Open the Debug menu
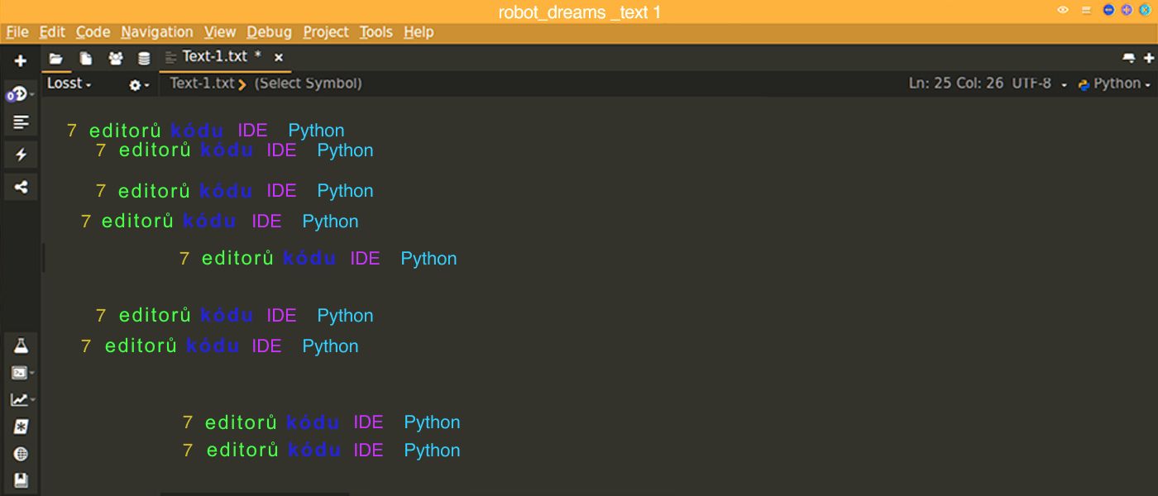Viewport: 1158px width, 496px height. point(268,31)
